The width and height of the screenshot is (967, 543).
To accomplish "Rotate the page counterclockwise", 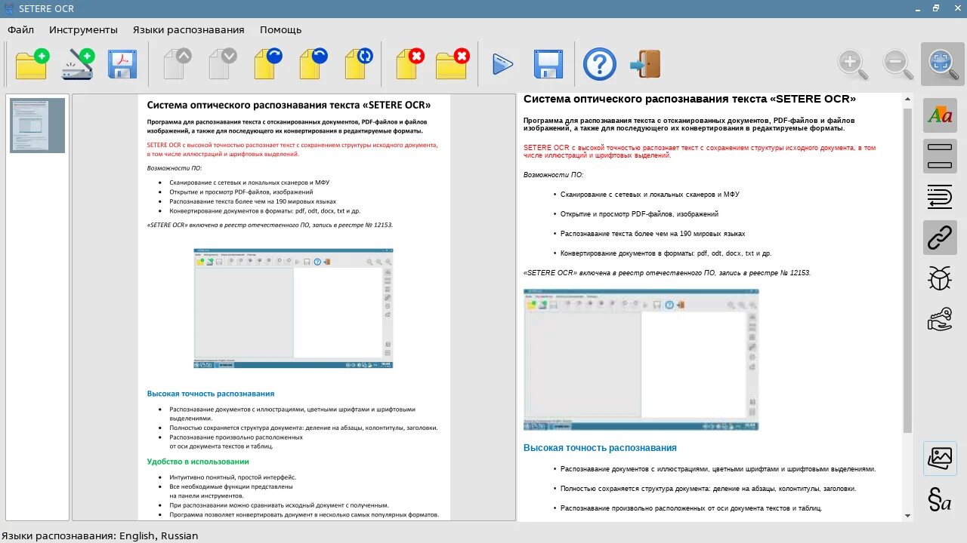I will pyautogui.click(x=313, y=64).
